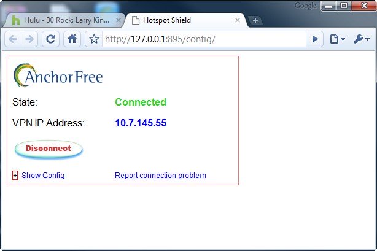Image resolution: width=377 pixels, height=251 pixels.
Task: Open Report connection problem link
Action: (x=160, y=176)
